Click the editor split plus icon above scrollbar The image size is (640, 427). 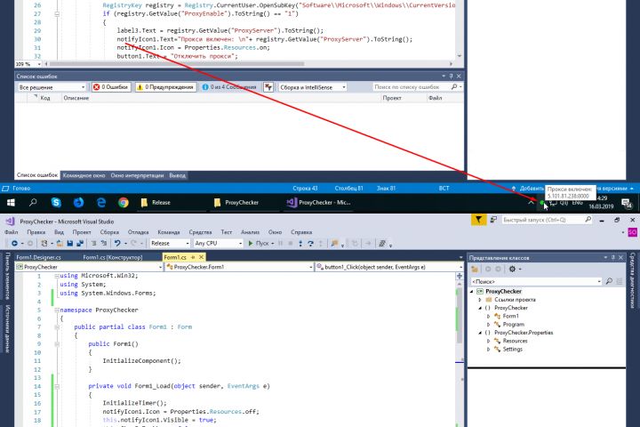[460, 276]
